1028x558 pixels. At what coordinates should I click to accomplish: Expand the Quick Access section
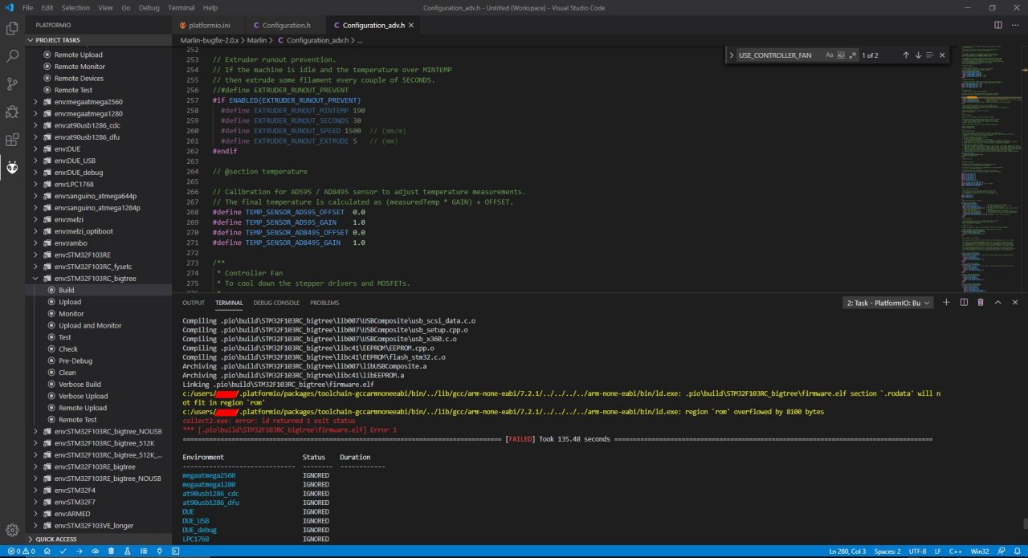click(x=98, y=540)
